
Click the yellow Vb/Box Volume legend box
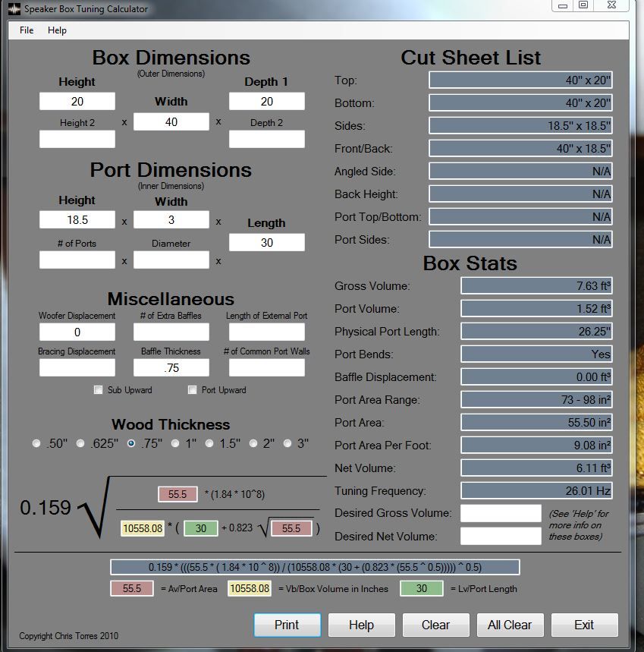(x=250, y=588)
